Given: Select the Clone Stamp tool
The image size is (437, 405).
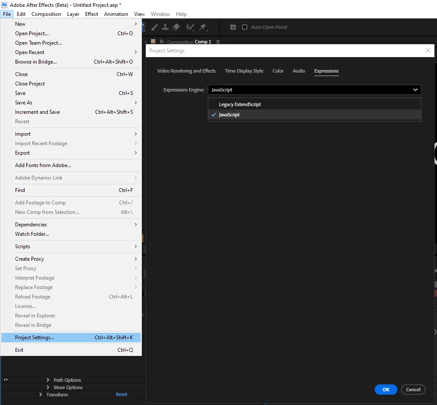Looking at the screenshot, I should click(165, 27).
